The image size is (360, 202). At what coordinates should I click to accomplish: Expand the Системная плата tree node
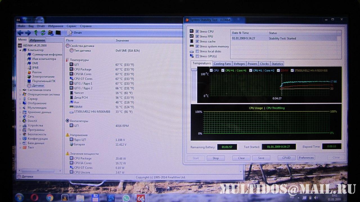[x=20, y=90]
